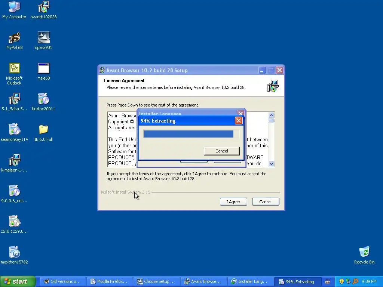
Task: Click Nullsoft Install System 2.15 text
Action: 126,192
